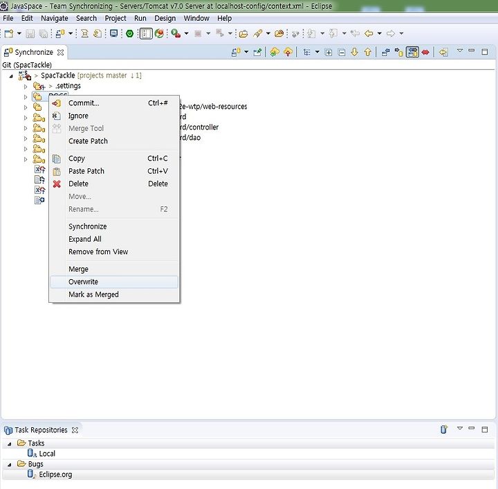
Task: Toggle Incoming Mode filter in Synchronize toolbar
Action: (385, 52)
